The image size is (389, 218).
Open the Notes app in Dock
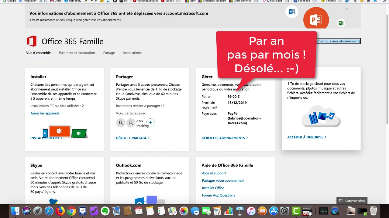pyautogui.click(x=150, y=211)
